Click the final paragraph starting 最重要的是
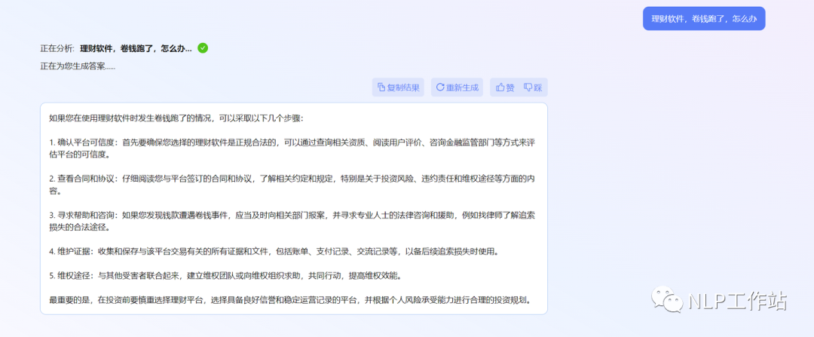Viewport: 814px width, 337px height. 291,299
